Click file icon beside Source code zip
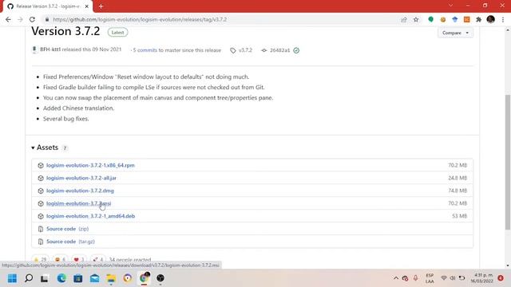 pos(41,229)
